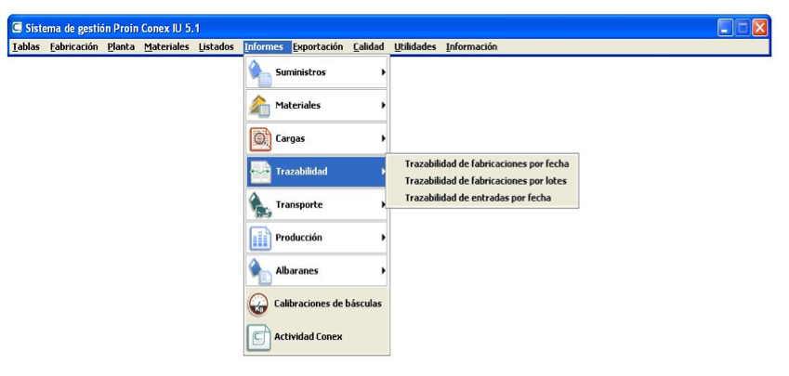Click the Albaranes label
The height and width of the screenshot is (376, 789).
pos(296,271)
